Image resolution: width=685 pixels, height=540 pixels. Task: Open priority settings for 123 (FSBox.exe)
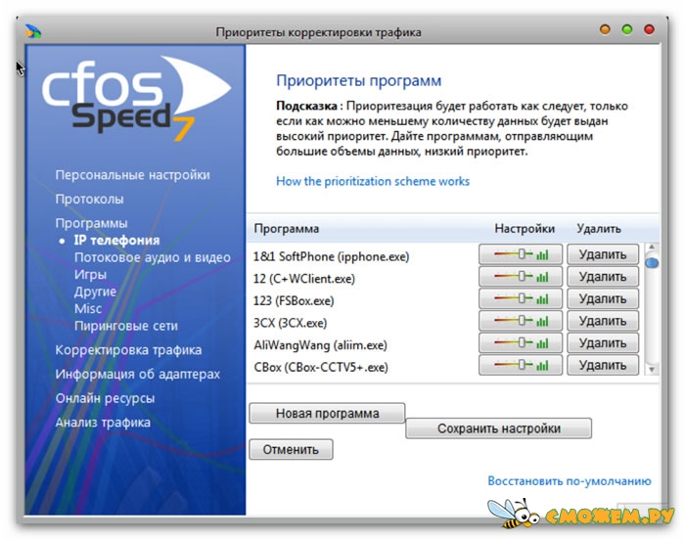click(x=521, y=298)
